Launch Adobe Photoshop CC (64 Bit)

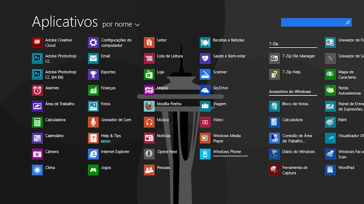tap(37, 74)
